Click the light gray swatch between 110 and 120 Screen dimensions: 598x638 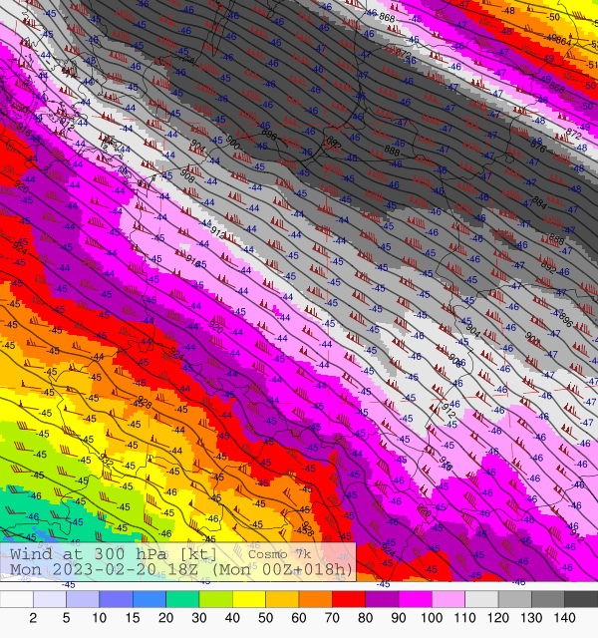481,599
